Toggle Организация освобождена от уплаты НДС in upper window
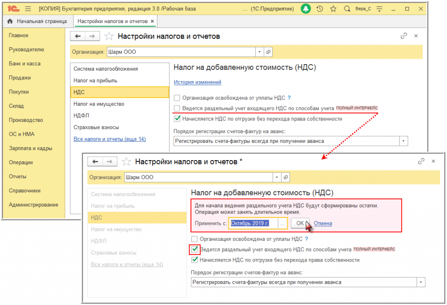This screenshot has height=305, width=447. click(177, 98)
